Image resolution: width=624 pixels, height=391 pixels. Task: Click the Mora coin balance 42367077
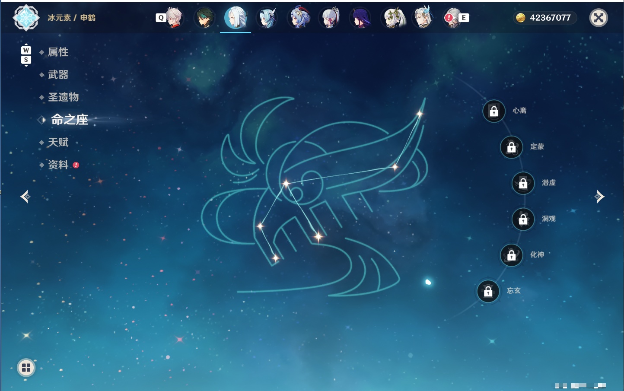tap(544, 18)
